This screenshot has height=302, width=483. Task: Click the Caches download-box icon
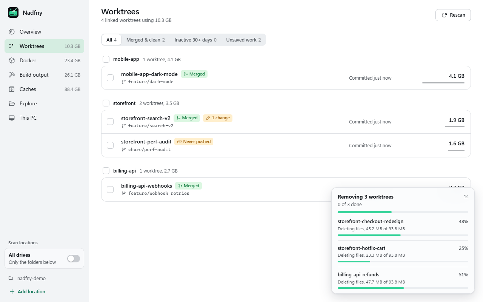[12, 89]
